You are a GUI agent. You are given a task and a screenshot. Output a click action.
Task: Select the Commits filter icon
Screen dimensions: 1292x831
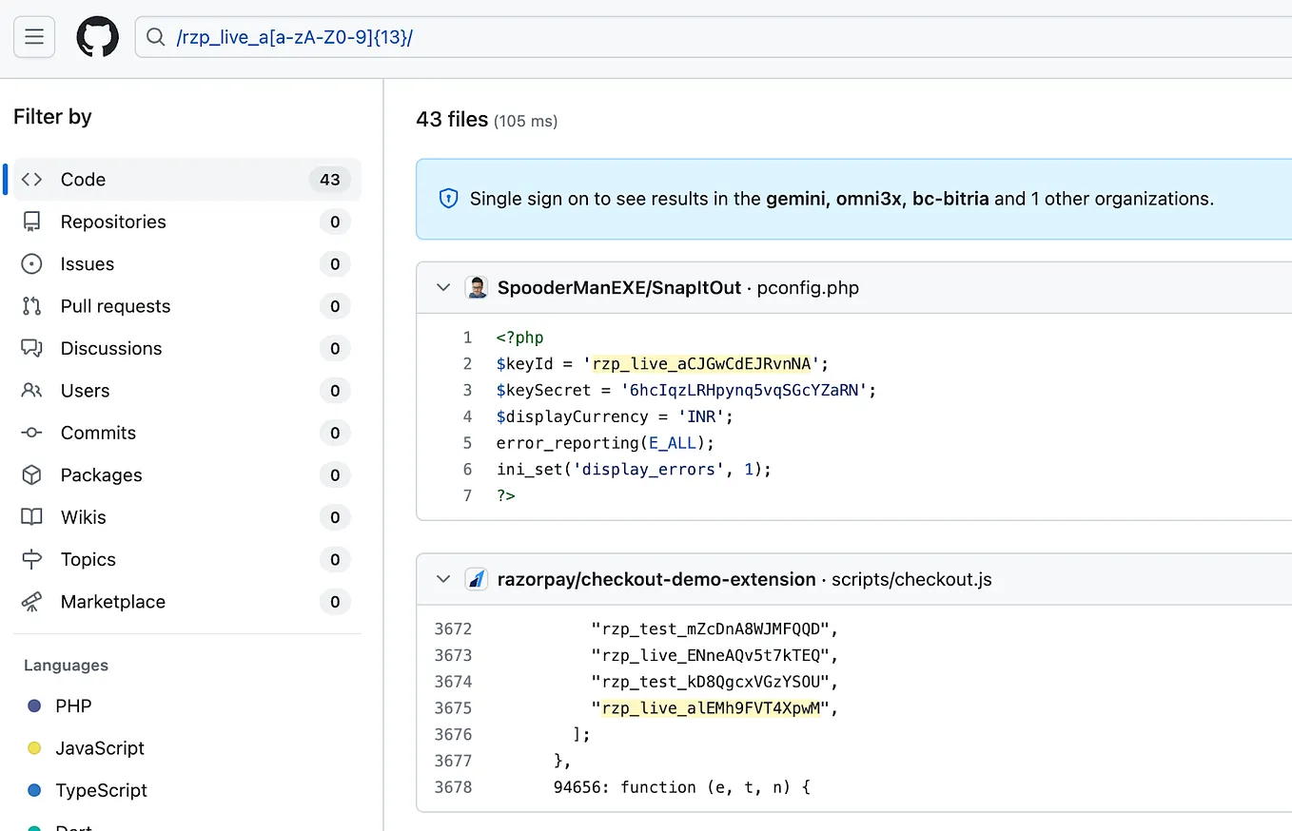29,433
